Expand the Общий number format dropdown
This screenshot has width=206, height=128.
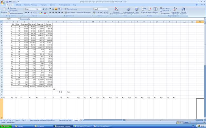click(108, 9)
